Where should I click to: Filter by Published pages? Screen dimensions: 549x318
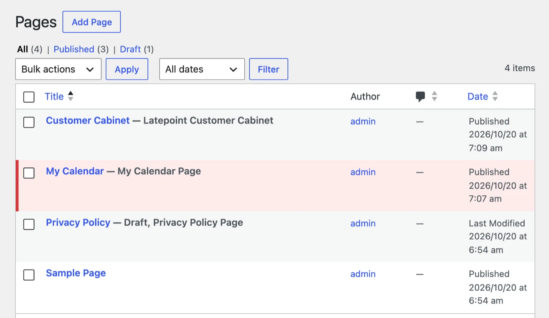[x=74, y=49]
